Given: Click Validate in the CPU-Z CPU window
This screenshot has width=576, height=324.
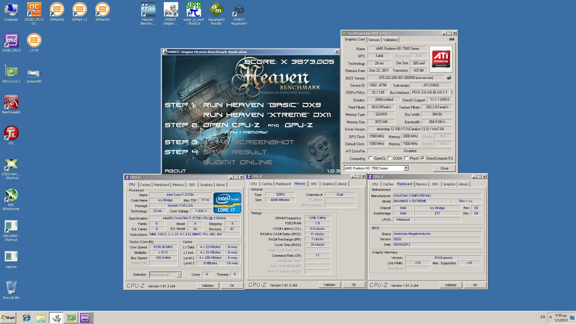Looking at the screenshot, I should (208, 286).
